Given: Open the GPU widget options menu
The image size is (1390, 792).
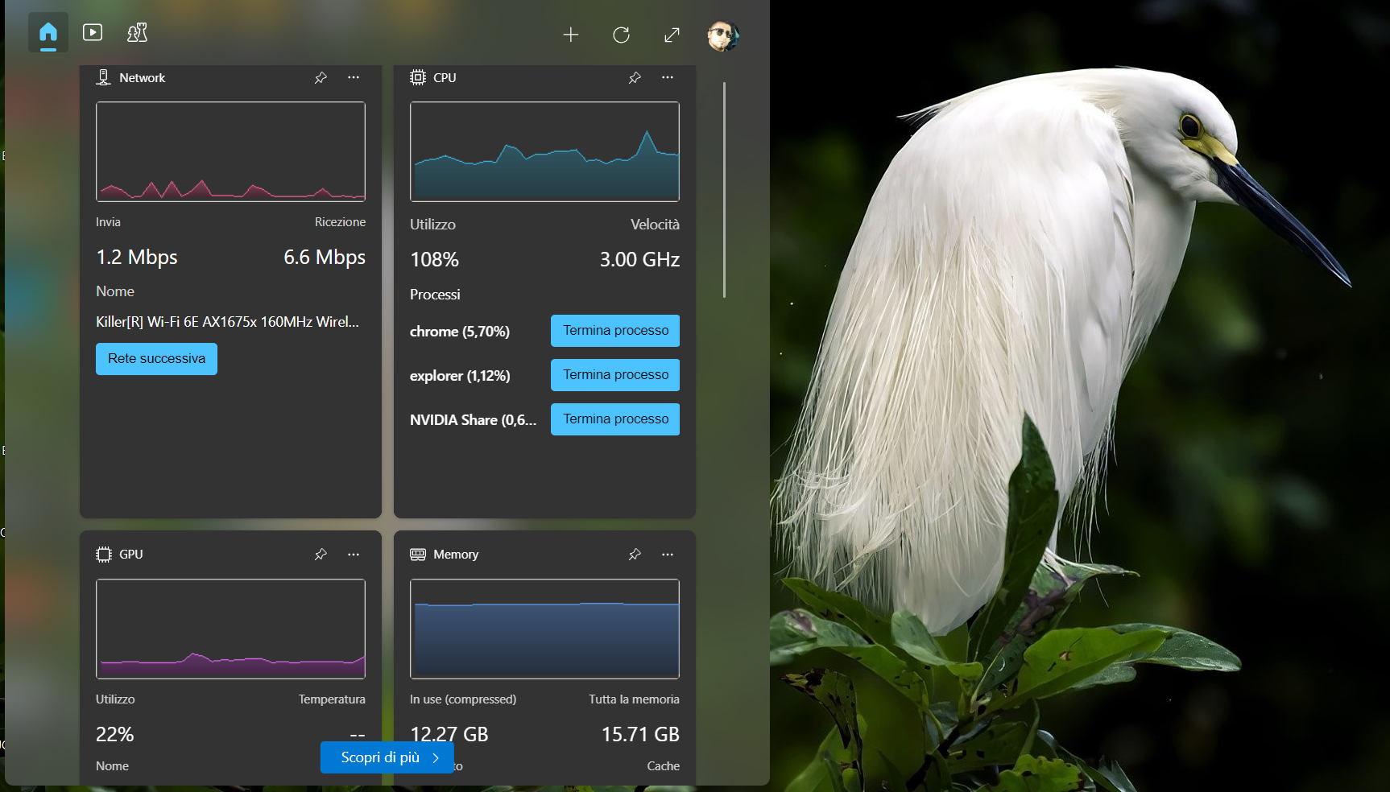Looking at the screenshot, I should (x=353, y=554).
